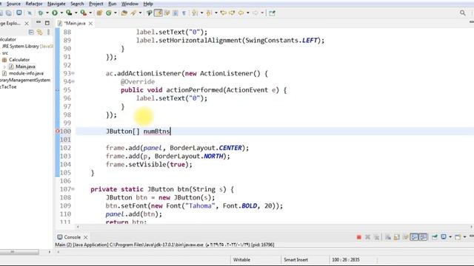Toggle Show Console on Standard Error
Viewport: 474px width, 266px height.
tap(423, 237)
